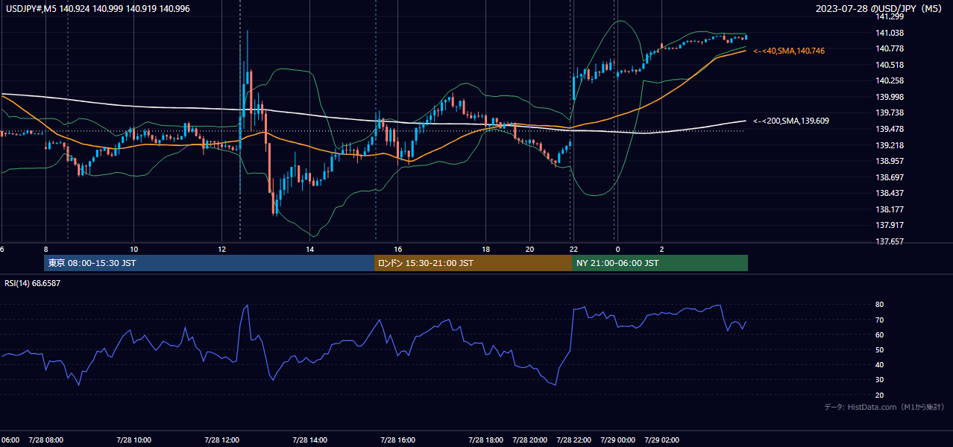The image size is (953, 447).
Task: Click the 2023-07-28 のUSD/JPY (M5) heading
Action: [880, 8]
